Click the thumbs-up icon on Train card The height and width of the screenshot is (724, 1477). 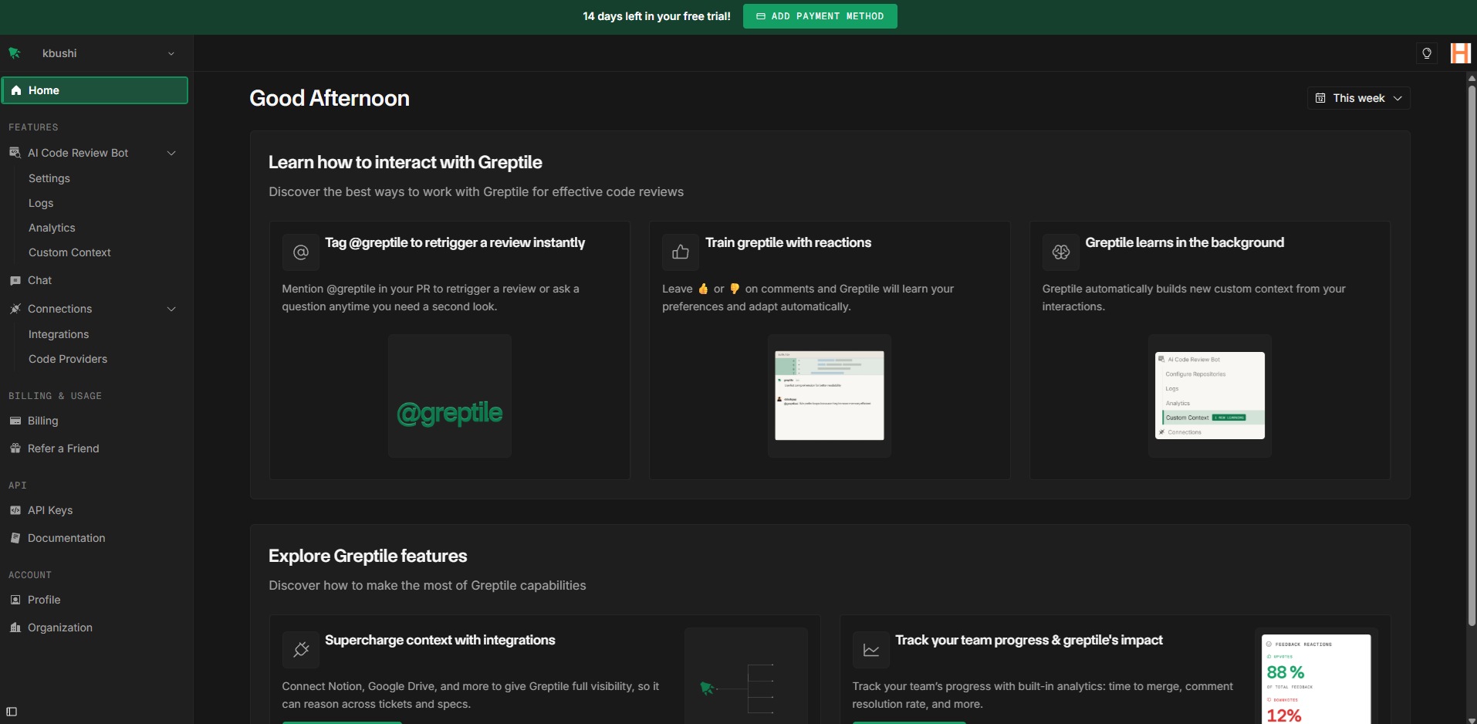[681, 252]
